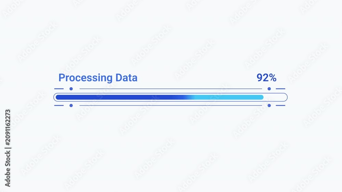This screenshot has height=192, width=342.
Task: Click the word 'Processing' in the label
Action: point(85,78)
